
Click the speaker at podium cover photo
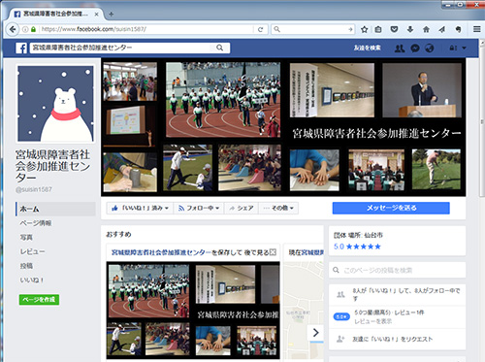pyautogui.click(x=422, y=90)
